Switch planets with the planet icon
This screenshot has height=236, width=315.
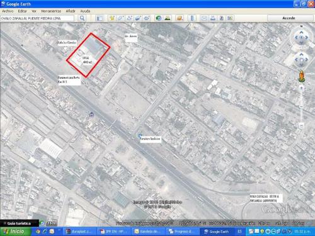coord(180,18)
